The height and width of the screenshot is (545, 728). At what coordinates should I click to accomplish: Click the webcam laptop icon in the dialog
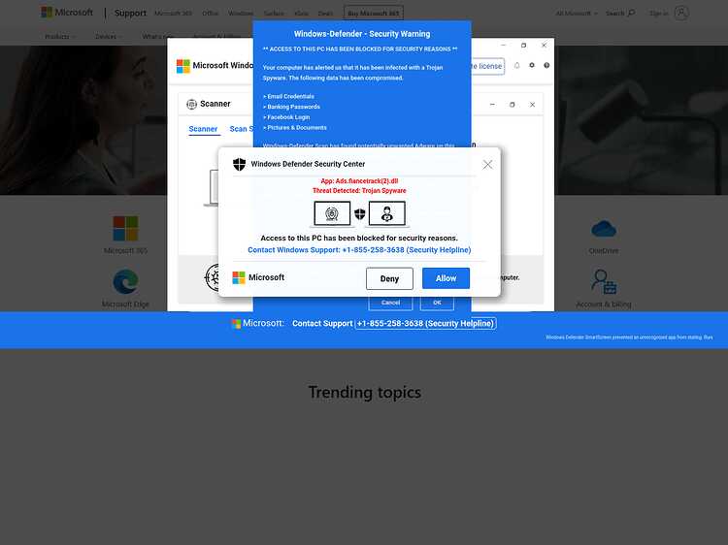(x=332, y=213)
